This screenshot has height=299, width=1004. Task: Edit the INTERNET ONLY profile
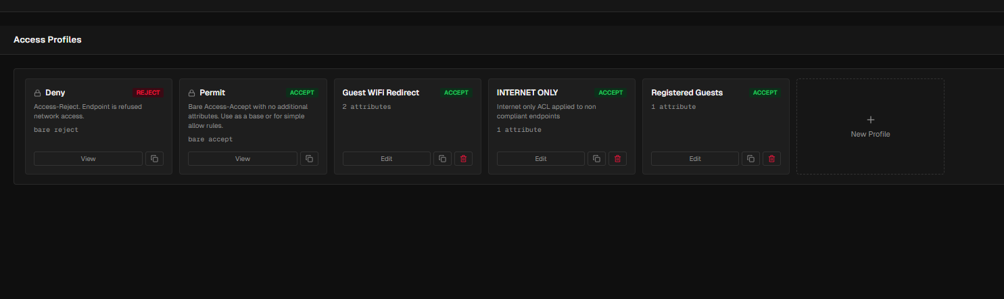coord(541,158)
